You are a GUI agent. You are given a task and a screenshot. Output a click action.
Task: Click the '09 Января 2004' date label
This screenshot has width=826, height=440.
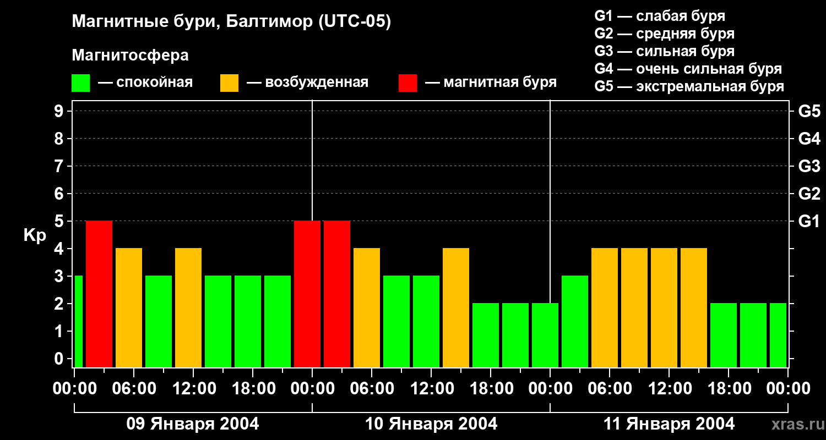point(193,424)
